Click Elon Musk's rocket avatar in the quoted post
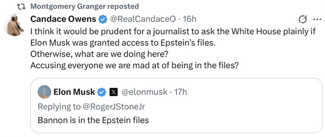This screenshot has height=137, width=325. pyautogui.click(x=44, y=92)
